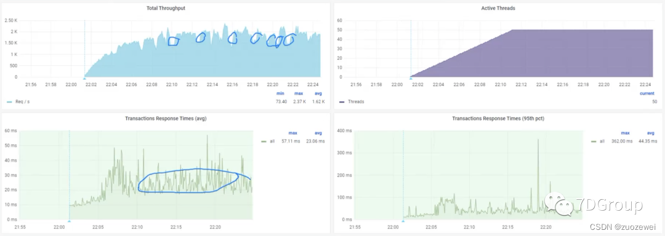This screenshot has height=236, width=665.
Task: Click the purple Threads legend color swatch
Action: pyautogui.click(x=341, y=102)
